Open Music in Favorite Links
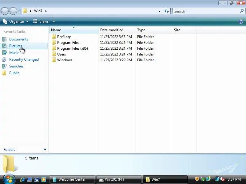 [14, 53]
